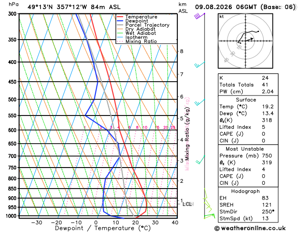The image size is (300, 232).
Task: Click the green wind barb at 700 hPa
Action: coord(200,160)
